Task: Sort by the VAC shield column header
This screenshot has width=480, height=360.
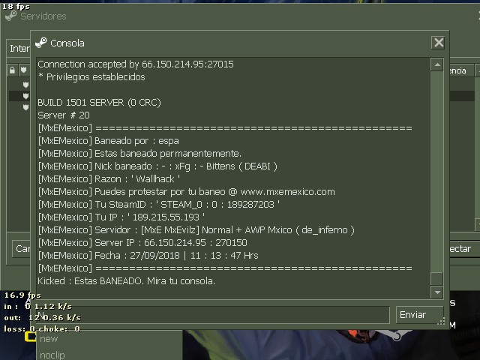Action: pyautogui.click(x=23, y=70)
